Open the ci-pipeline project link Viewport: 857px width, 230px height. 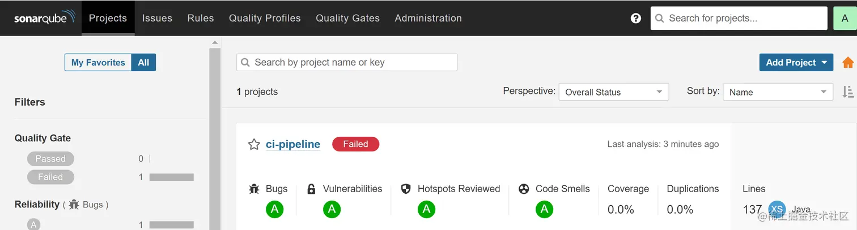(293, 144)
